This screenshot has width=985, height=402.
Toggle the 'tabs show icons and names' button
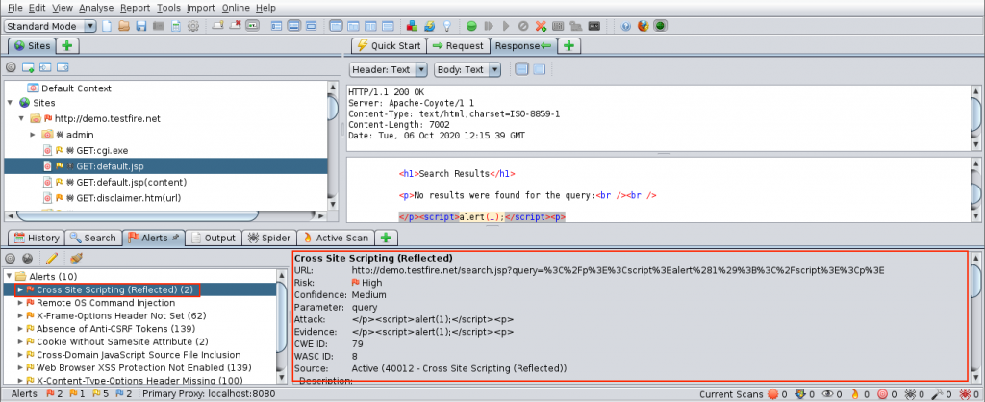coord(253,26)
